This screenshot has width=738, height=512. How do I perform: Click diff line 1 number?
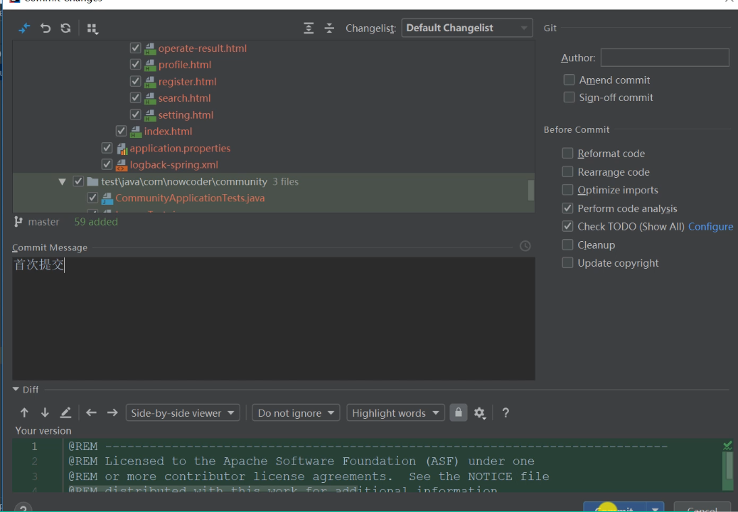34,446
